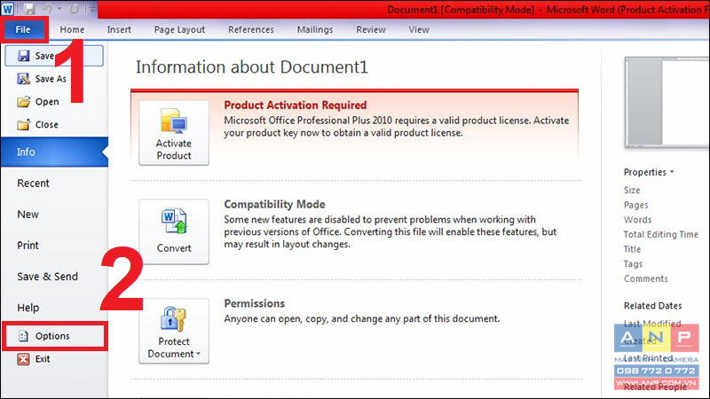
Task: Switch to the Insert ribbon tab
Action: [119, 29]
